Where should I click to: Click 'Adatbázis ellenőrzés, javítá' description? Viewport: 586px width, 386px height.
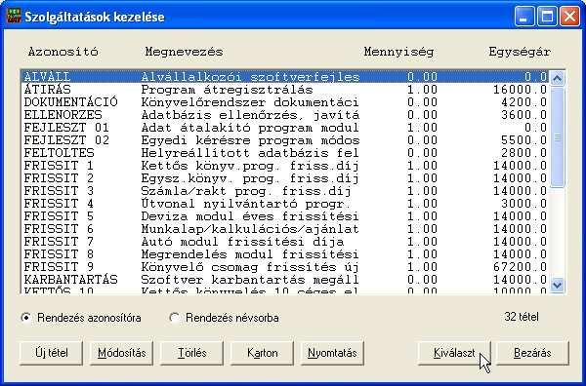click(250, 115)
